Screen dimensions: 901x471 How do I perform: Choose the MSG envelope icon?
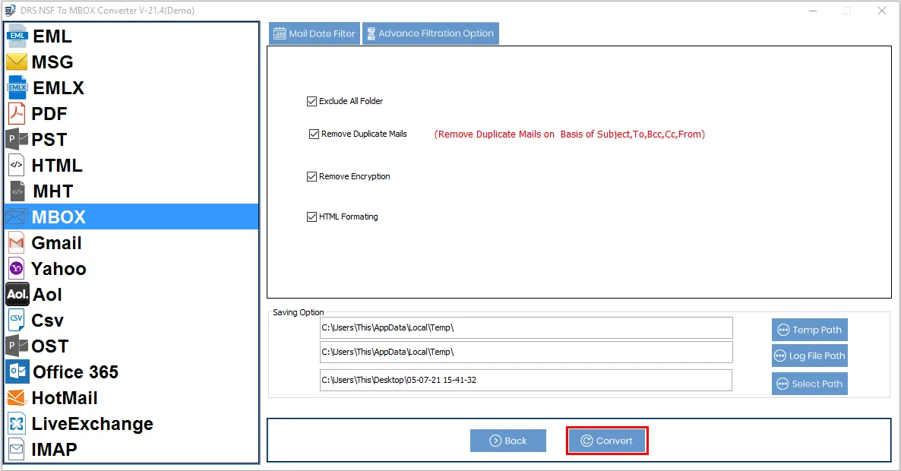(17, 62)
